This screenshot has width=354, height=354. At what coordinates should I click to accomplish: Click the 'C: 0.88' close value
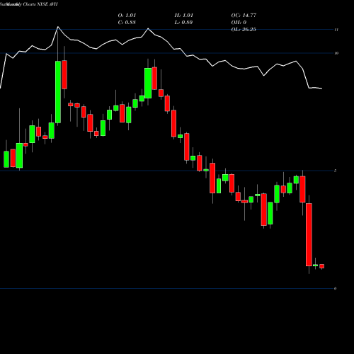127,23
